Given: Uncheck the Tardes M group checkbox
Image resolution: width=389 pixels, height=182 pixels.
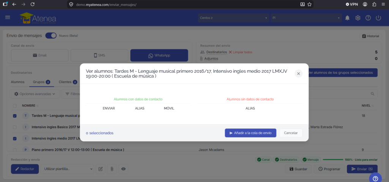Looking at the screenshot, I should click(x=15, y=116).
